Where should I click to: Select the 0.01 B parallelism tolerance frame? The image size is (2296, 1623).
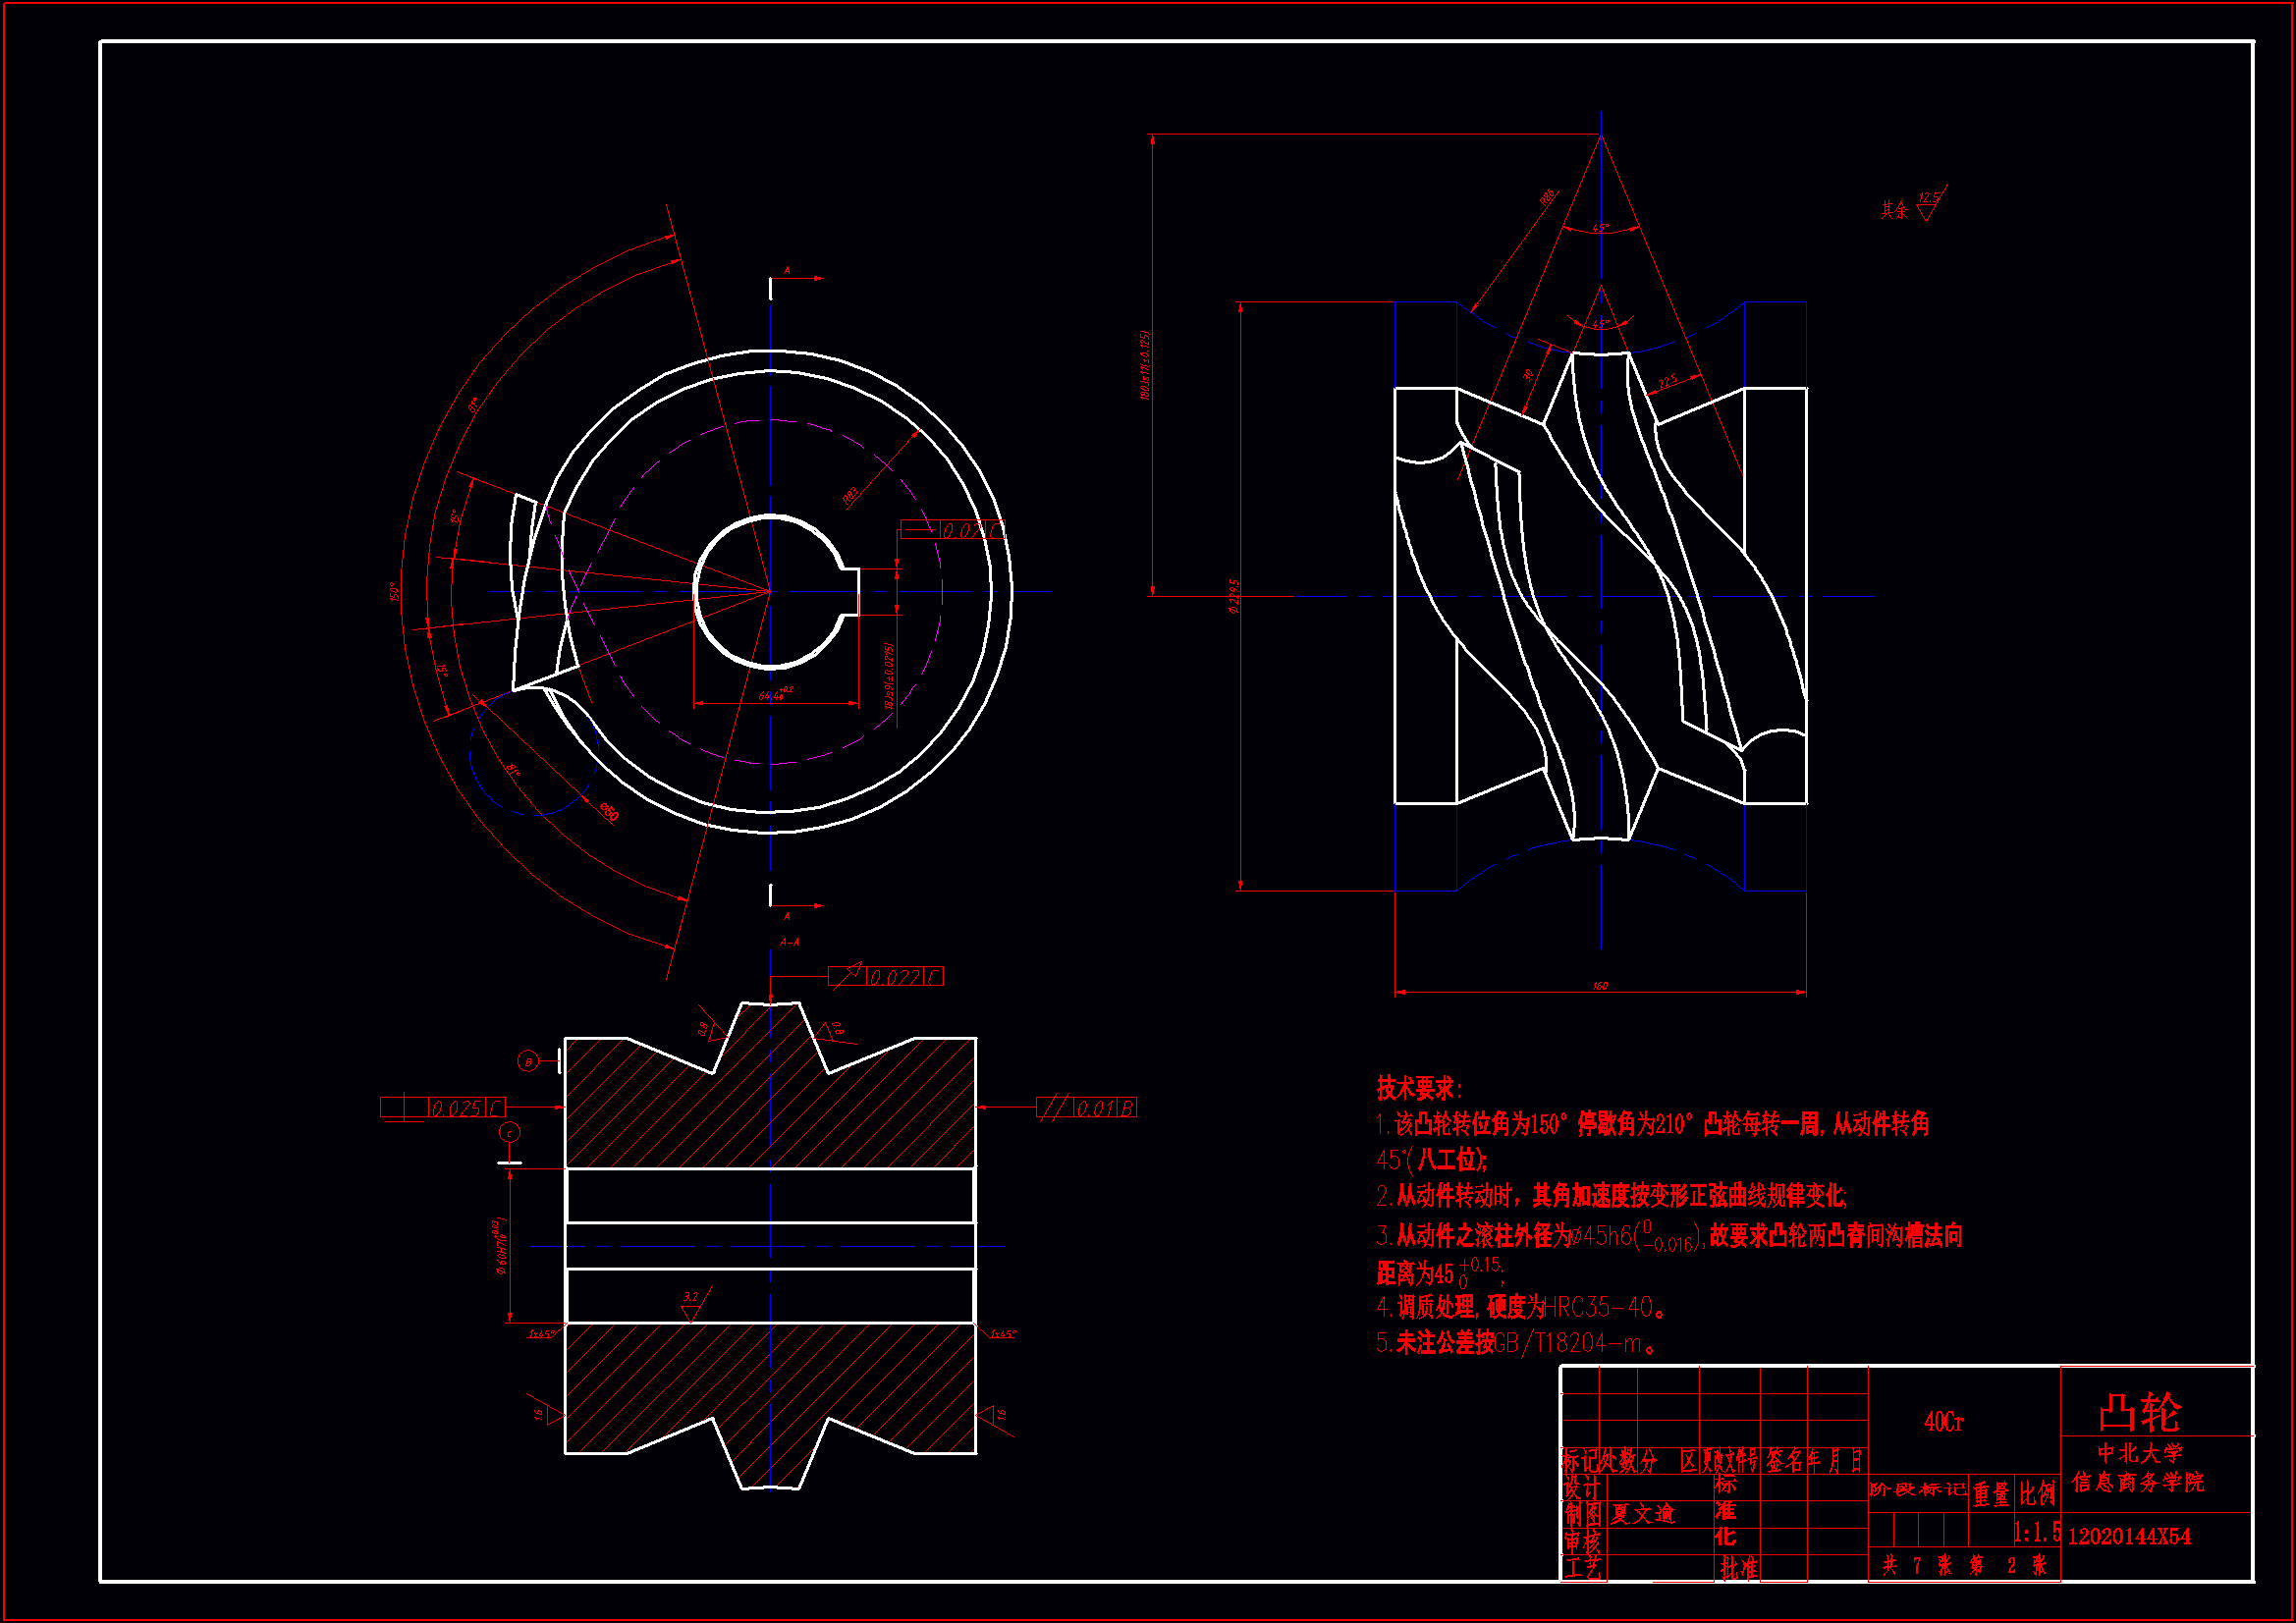(1087, 1108)
